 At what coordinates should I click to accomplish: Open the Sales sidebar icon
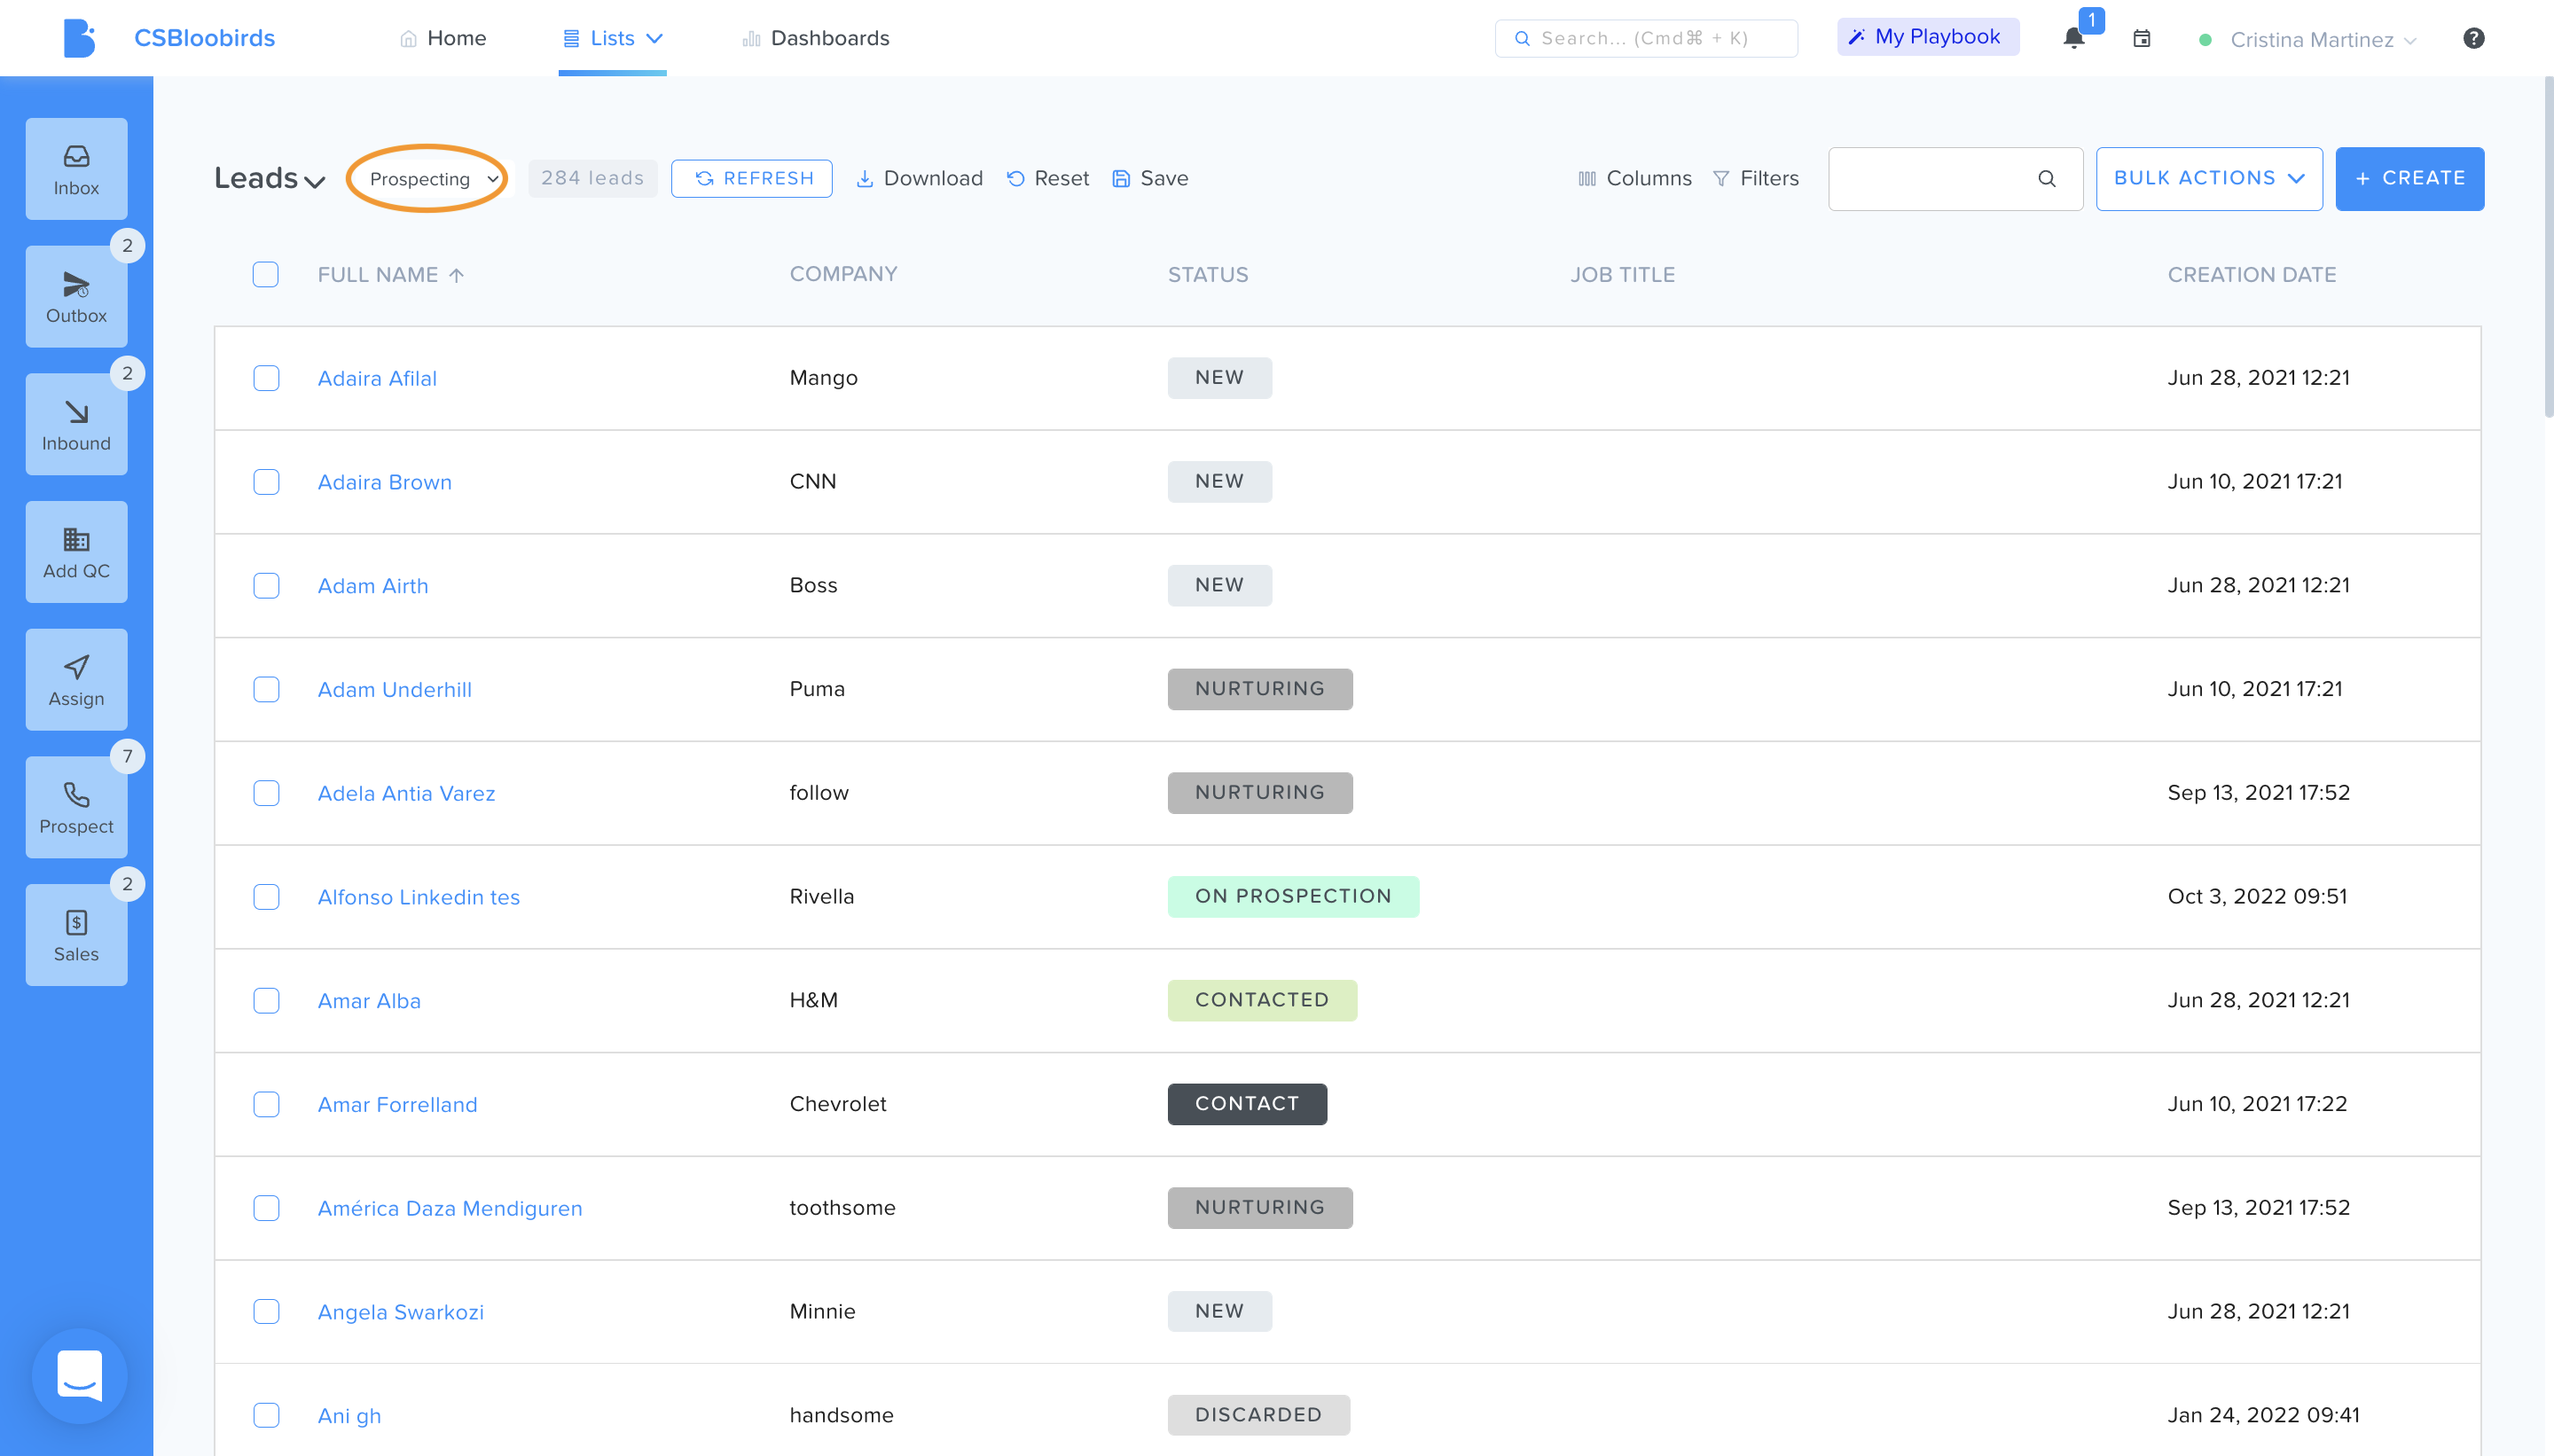pos(76,935)
